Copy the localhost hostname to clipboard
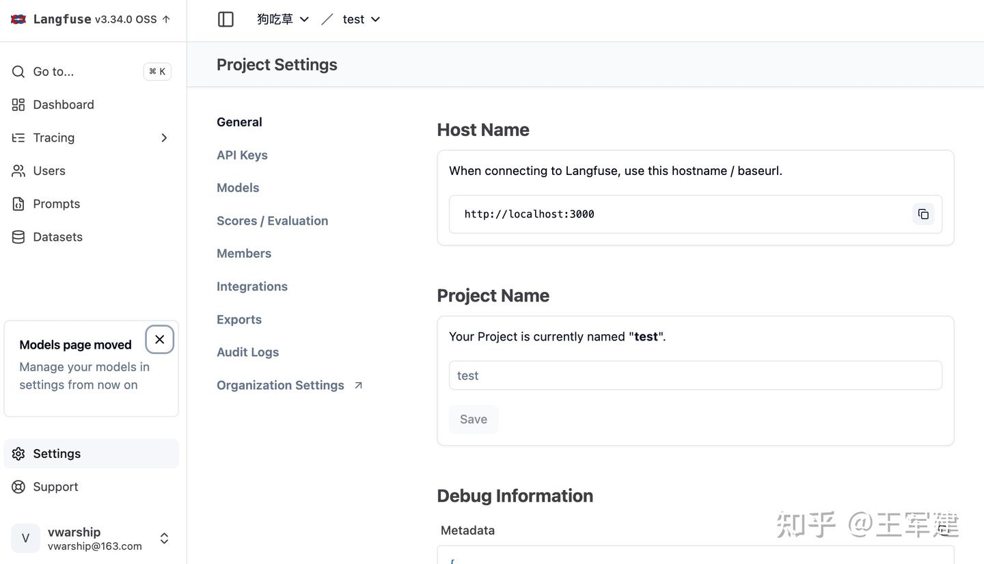 pyautogui.click(x=923, y=214)
